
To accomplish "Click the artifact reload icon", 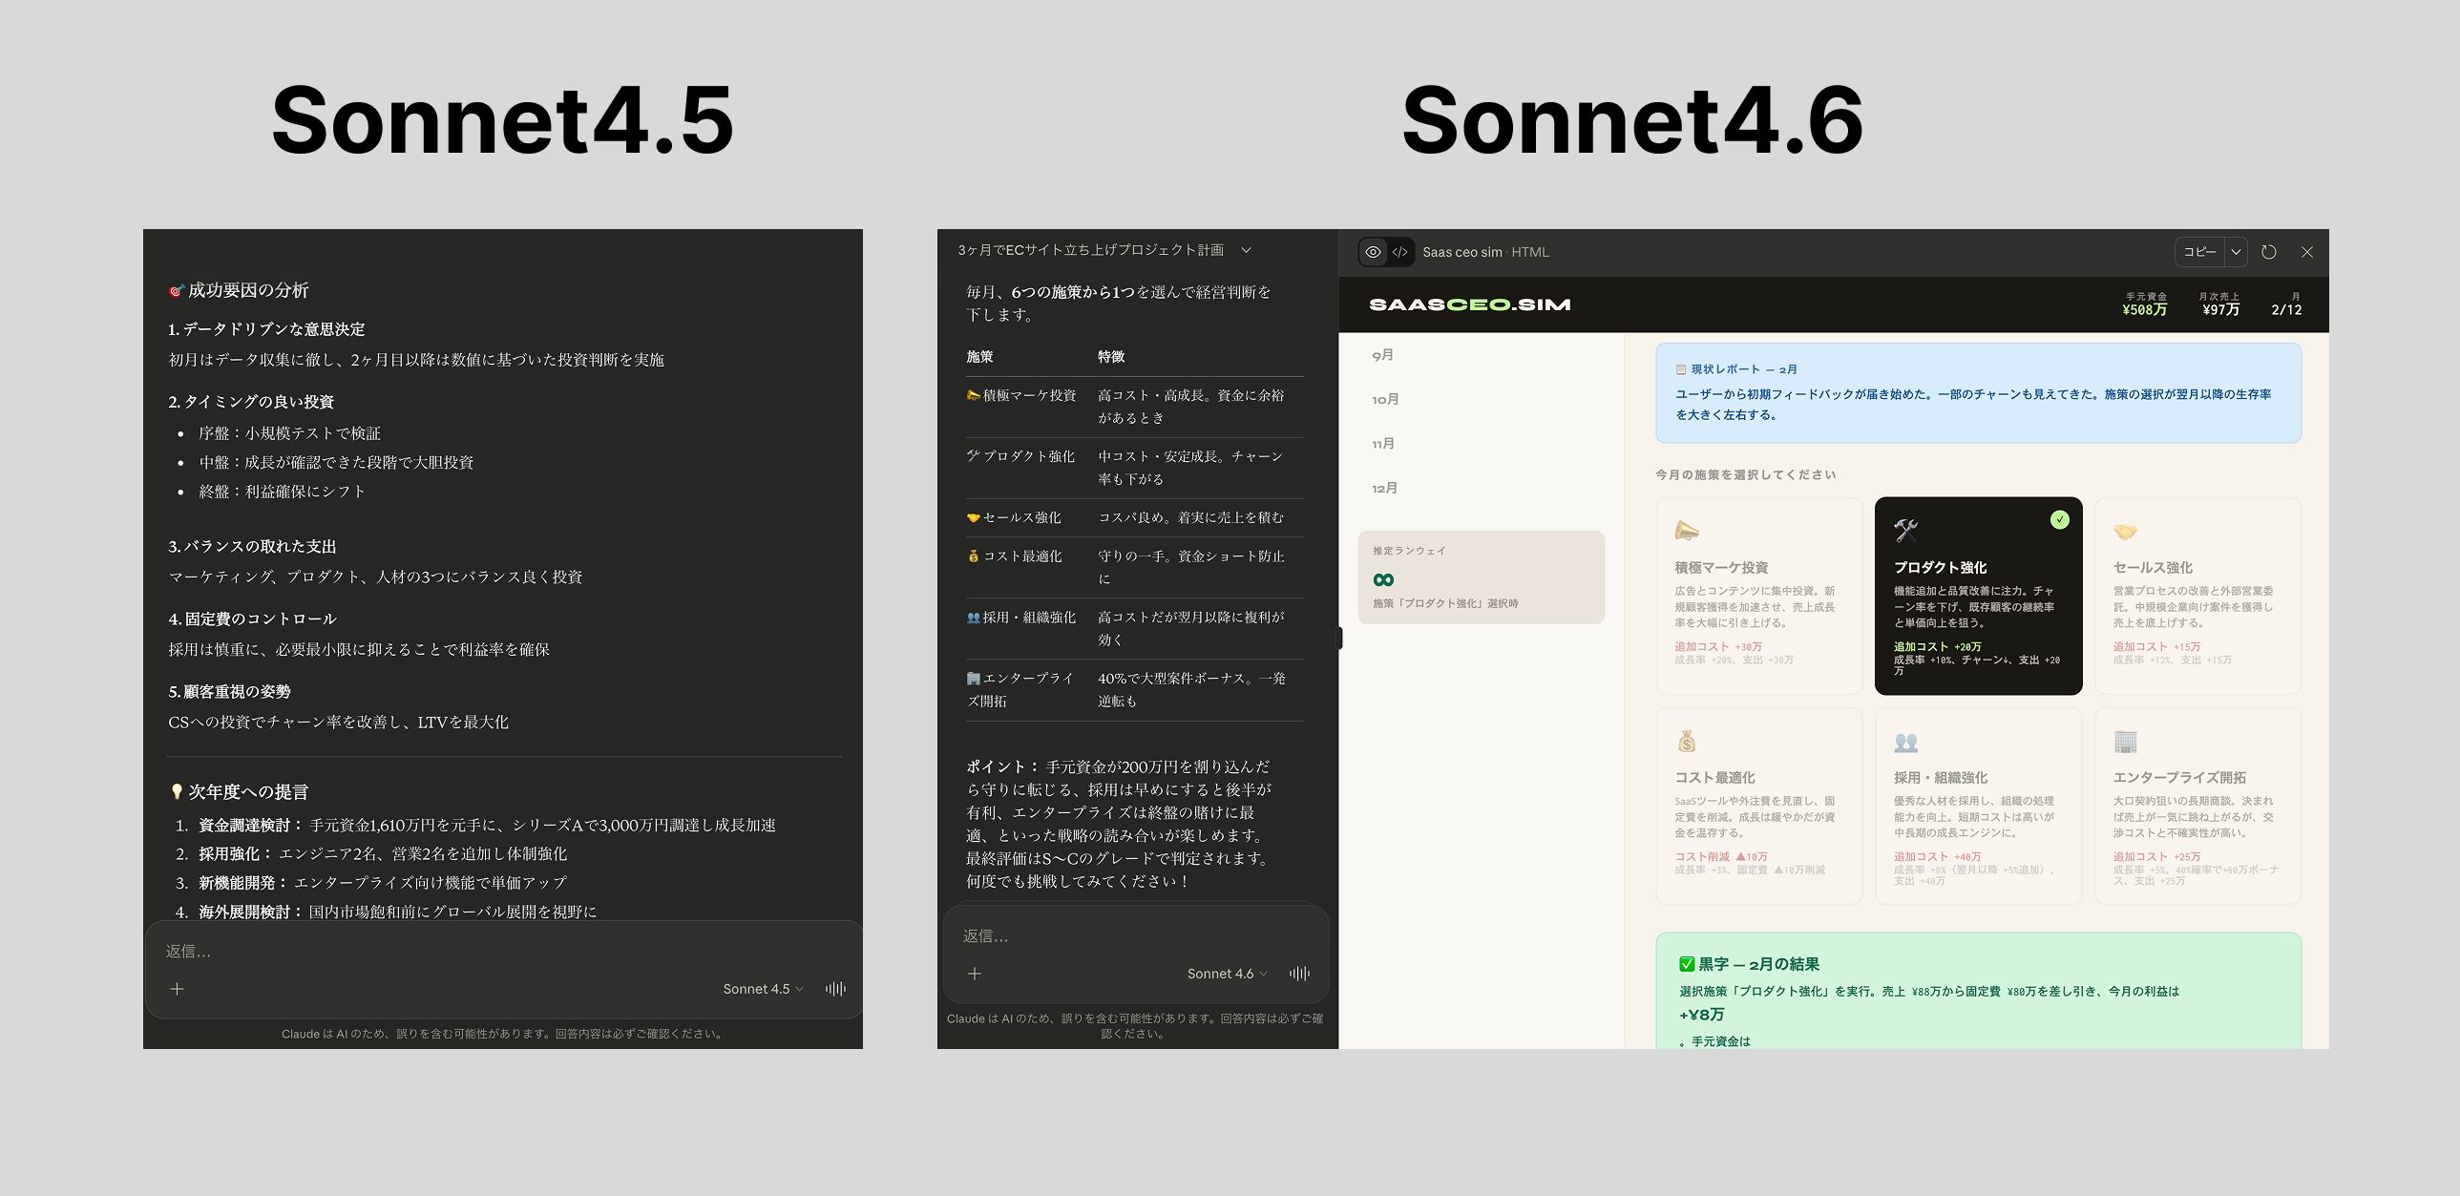I will (2269, 252).
